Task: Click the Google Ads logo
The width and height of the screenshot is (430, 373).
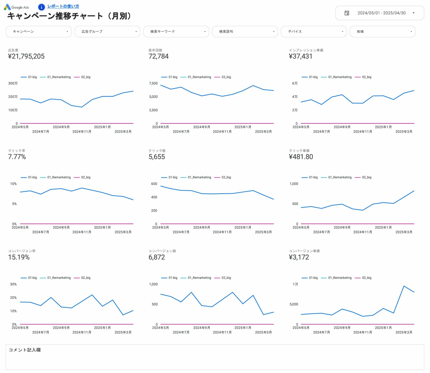Action: [x=17, y=7]
